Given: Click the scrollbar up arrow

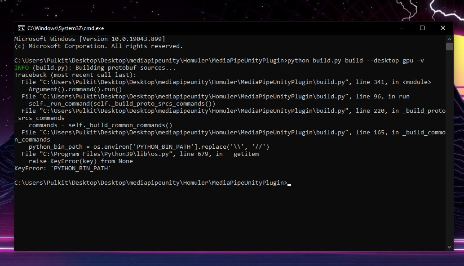Looking at the screenshot, I should tap(450, 39).
